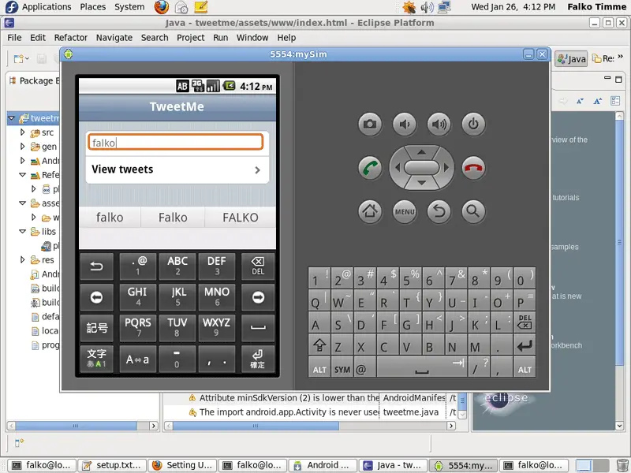The image size is (631, 473).
Task: Click the username input field
Action: [175, 142]
